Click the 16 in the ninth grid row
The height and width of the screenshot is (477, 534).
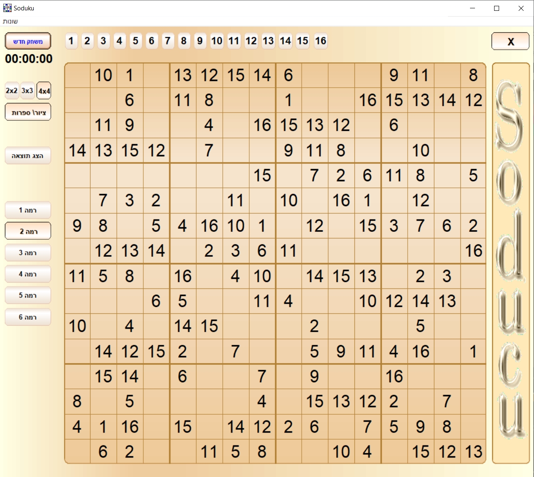[x=183, y=276]
